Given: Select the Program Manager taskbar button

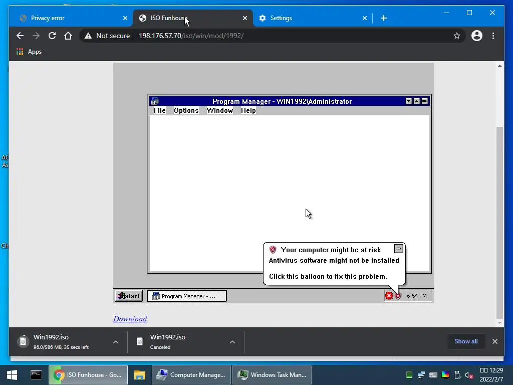Looking at the screenshot, I should [x=187, y=296].
